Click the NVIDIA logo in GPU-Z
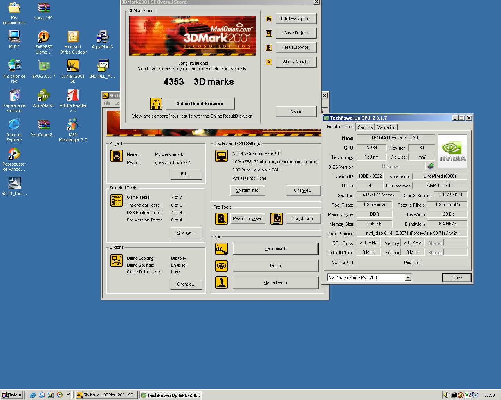The height and width of the screenshot is (400, 501). (452, 152)
